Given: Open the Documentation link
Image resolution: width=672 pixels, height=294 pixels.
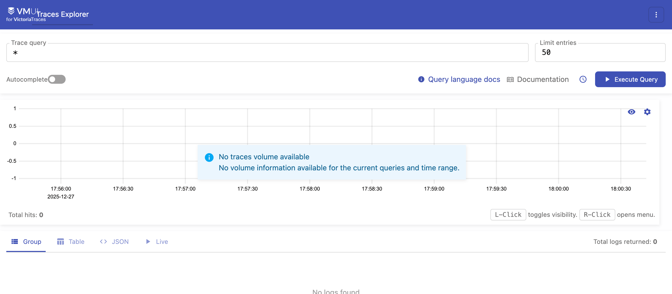Looking at the screenshot, I should click(x=543, y=79).
